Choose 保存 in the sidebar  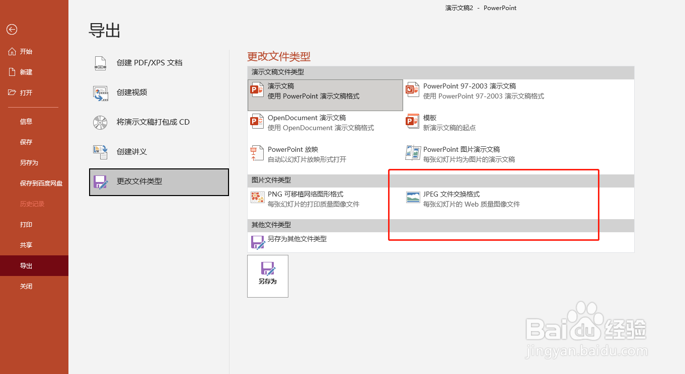[34, 142]
